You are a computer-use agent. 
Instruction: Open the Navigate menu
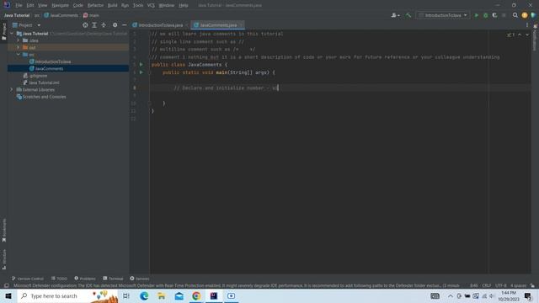[60, 5]
